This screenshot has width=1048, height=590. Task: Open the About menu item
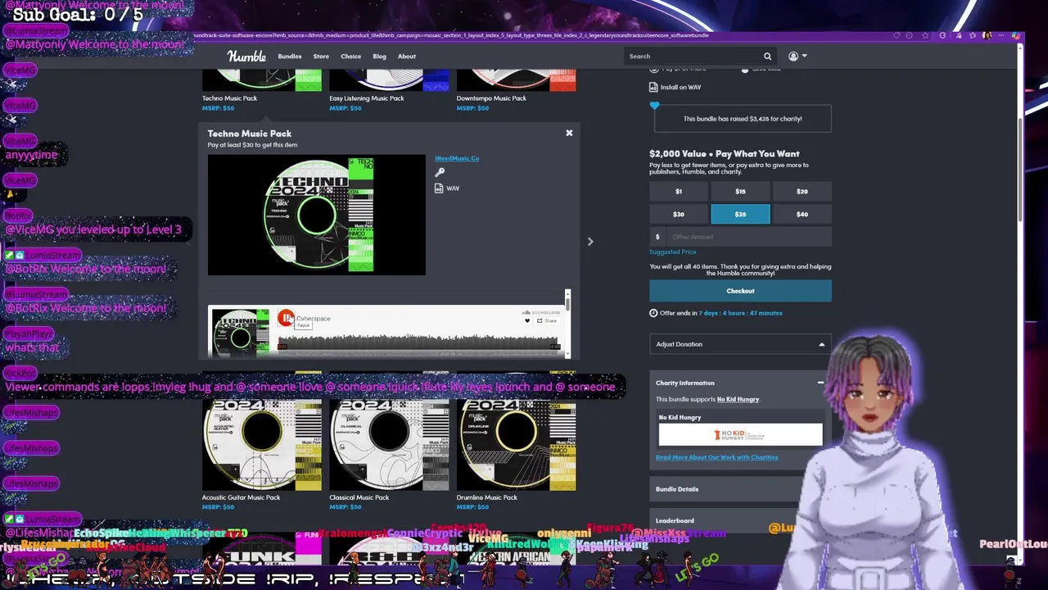407,57
